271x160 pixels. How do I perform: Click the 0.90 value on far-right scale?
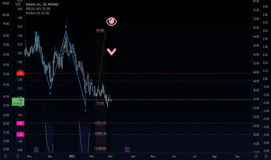265,7
